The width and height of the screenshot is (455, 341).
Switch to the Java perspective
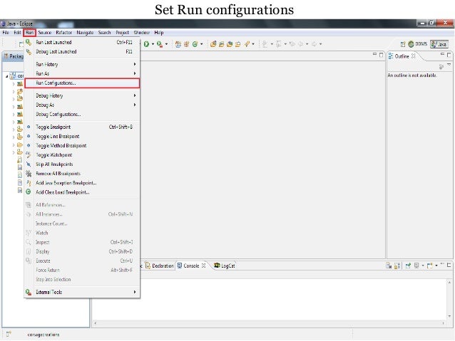pyautogui.click(x=439, y=44)
